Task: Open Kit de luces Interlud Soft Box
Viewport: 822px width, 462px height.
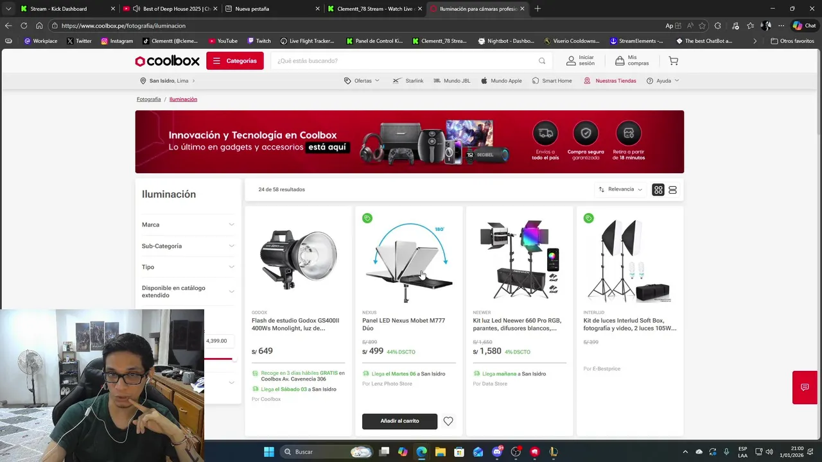Action: [629, 325]
